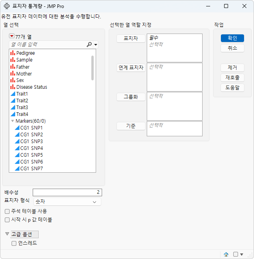Select the Sex column
Viewport: 254px width, 259px height.
click(20, 80)
